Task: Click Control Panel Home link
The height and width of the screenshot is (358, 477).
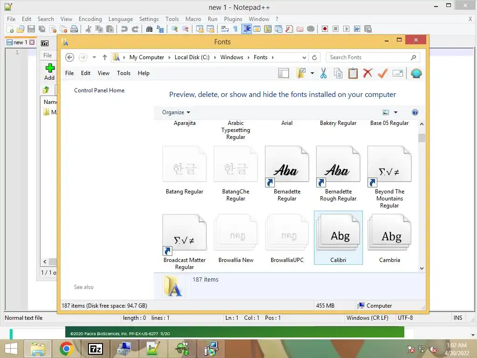Action: (x=99, y=90)
